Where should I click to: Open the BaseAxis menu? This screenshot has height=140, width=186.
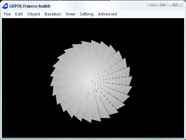pos(53,14)
